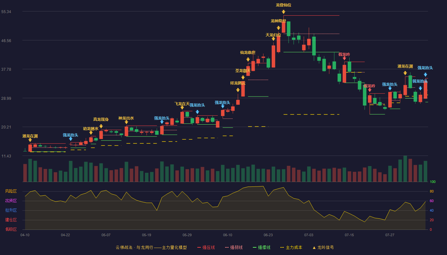
Task: Click the 55.34 price axis label
Action: (6, 12)
